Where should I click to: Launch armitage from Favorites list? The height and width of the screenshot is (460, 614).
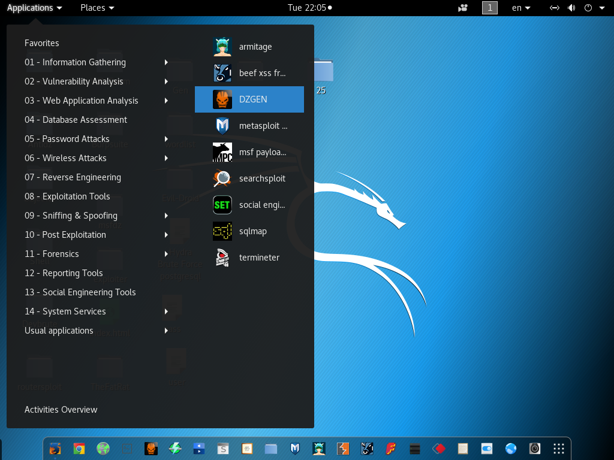point(249,47)
